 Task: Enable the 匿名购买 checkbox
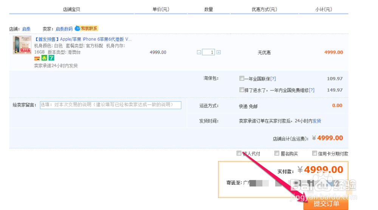click(x=277, y=153)
